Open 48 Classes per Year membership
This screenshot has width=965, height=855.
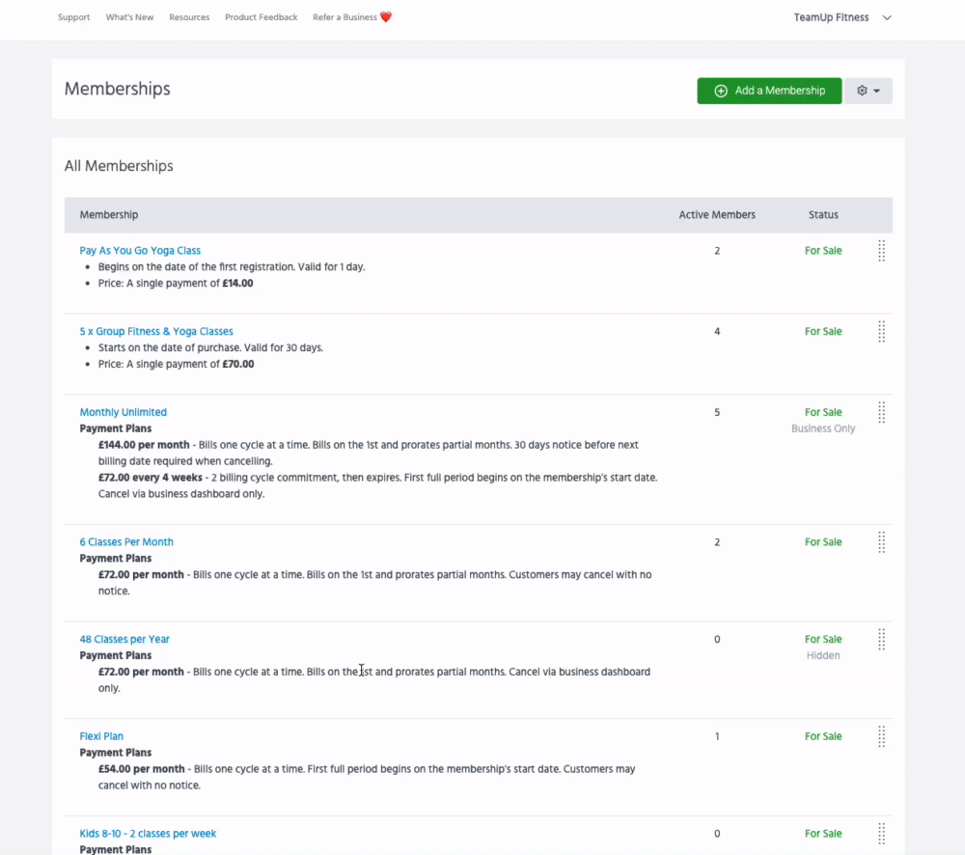[124, 639]
